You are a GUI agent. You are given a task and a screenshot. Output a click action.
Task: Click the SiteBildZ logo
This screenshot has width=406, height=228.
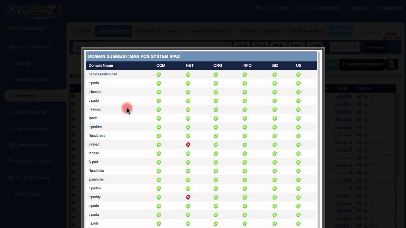[x=33, y=11]
